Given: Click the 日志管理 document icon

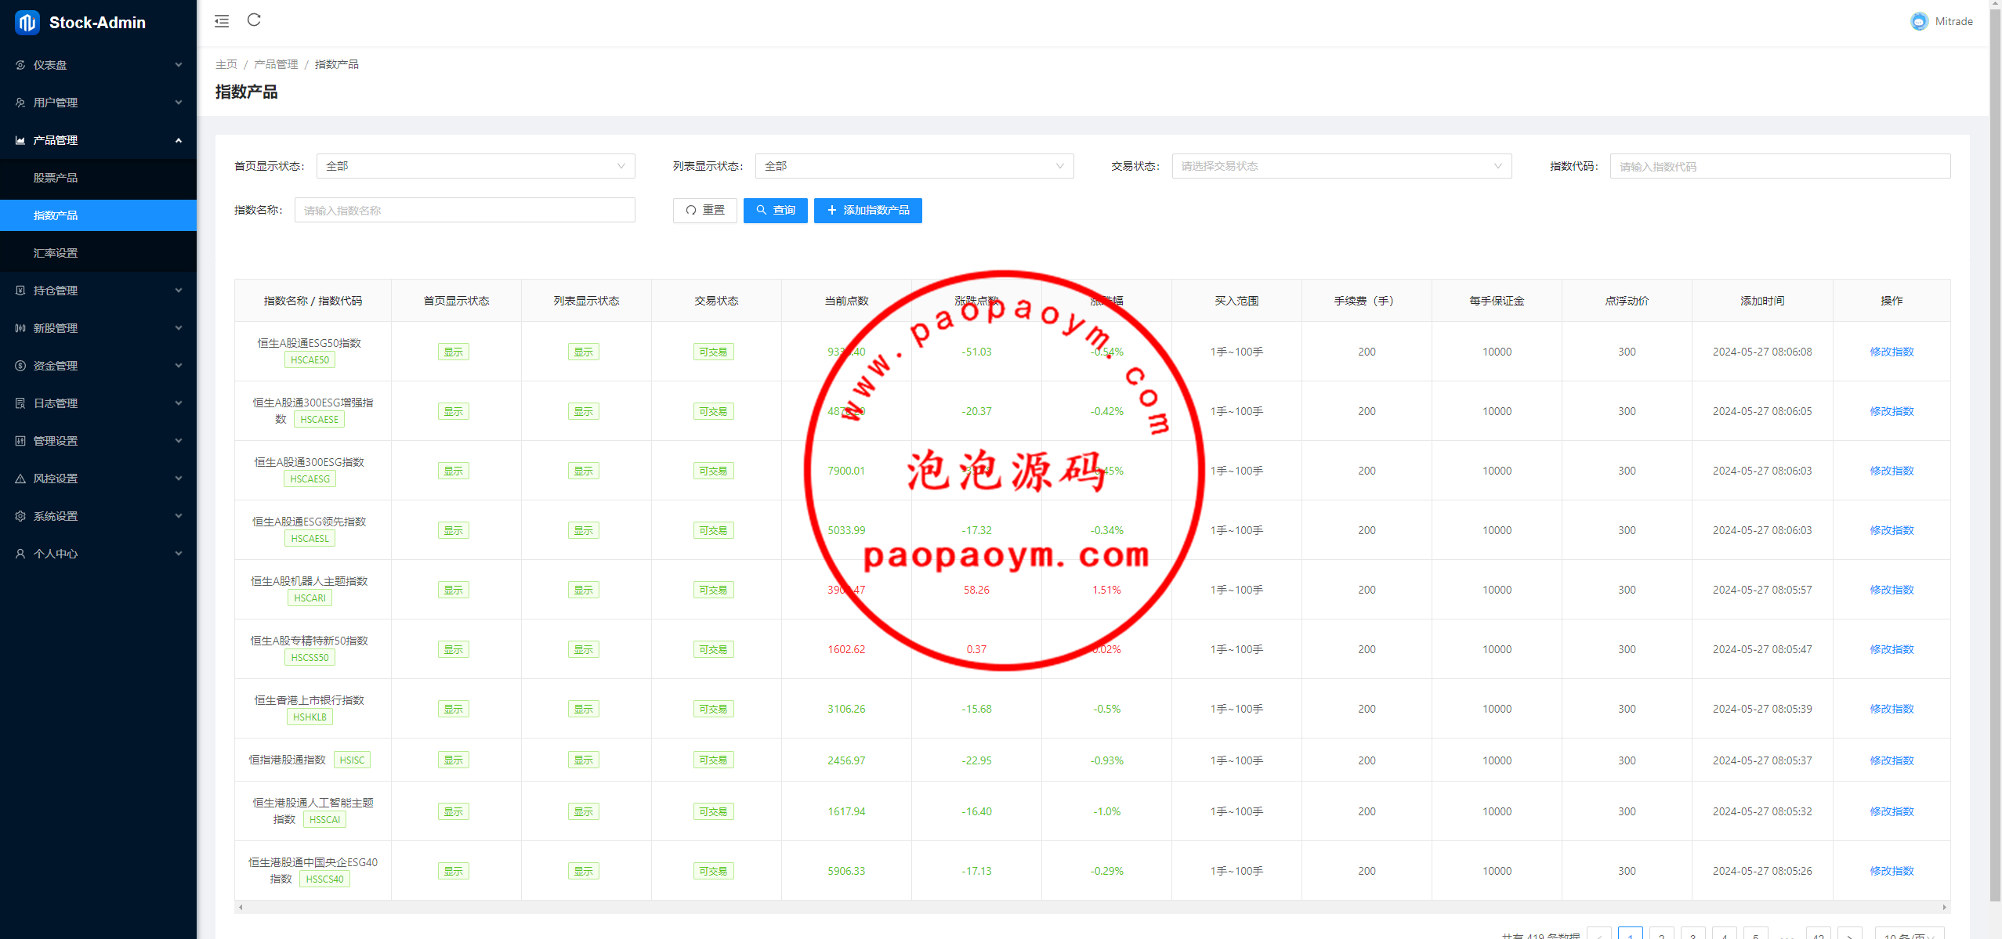Looking at the screenshot, I should pos(20,403).
